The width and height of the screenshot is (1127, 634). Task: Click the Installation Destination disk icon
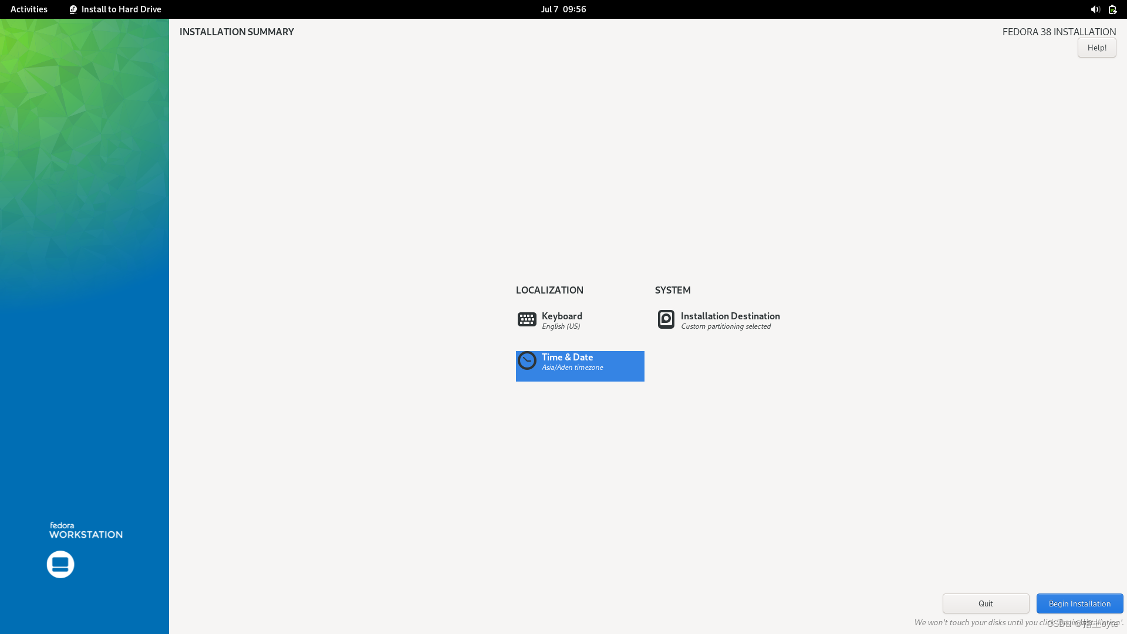coord(666,319)
